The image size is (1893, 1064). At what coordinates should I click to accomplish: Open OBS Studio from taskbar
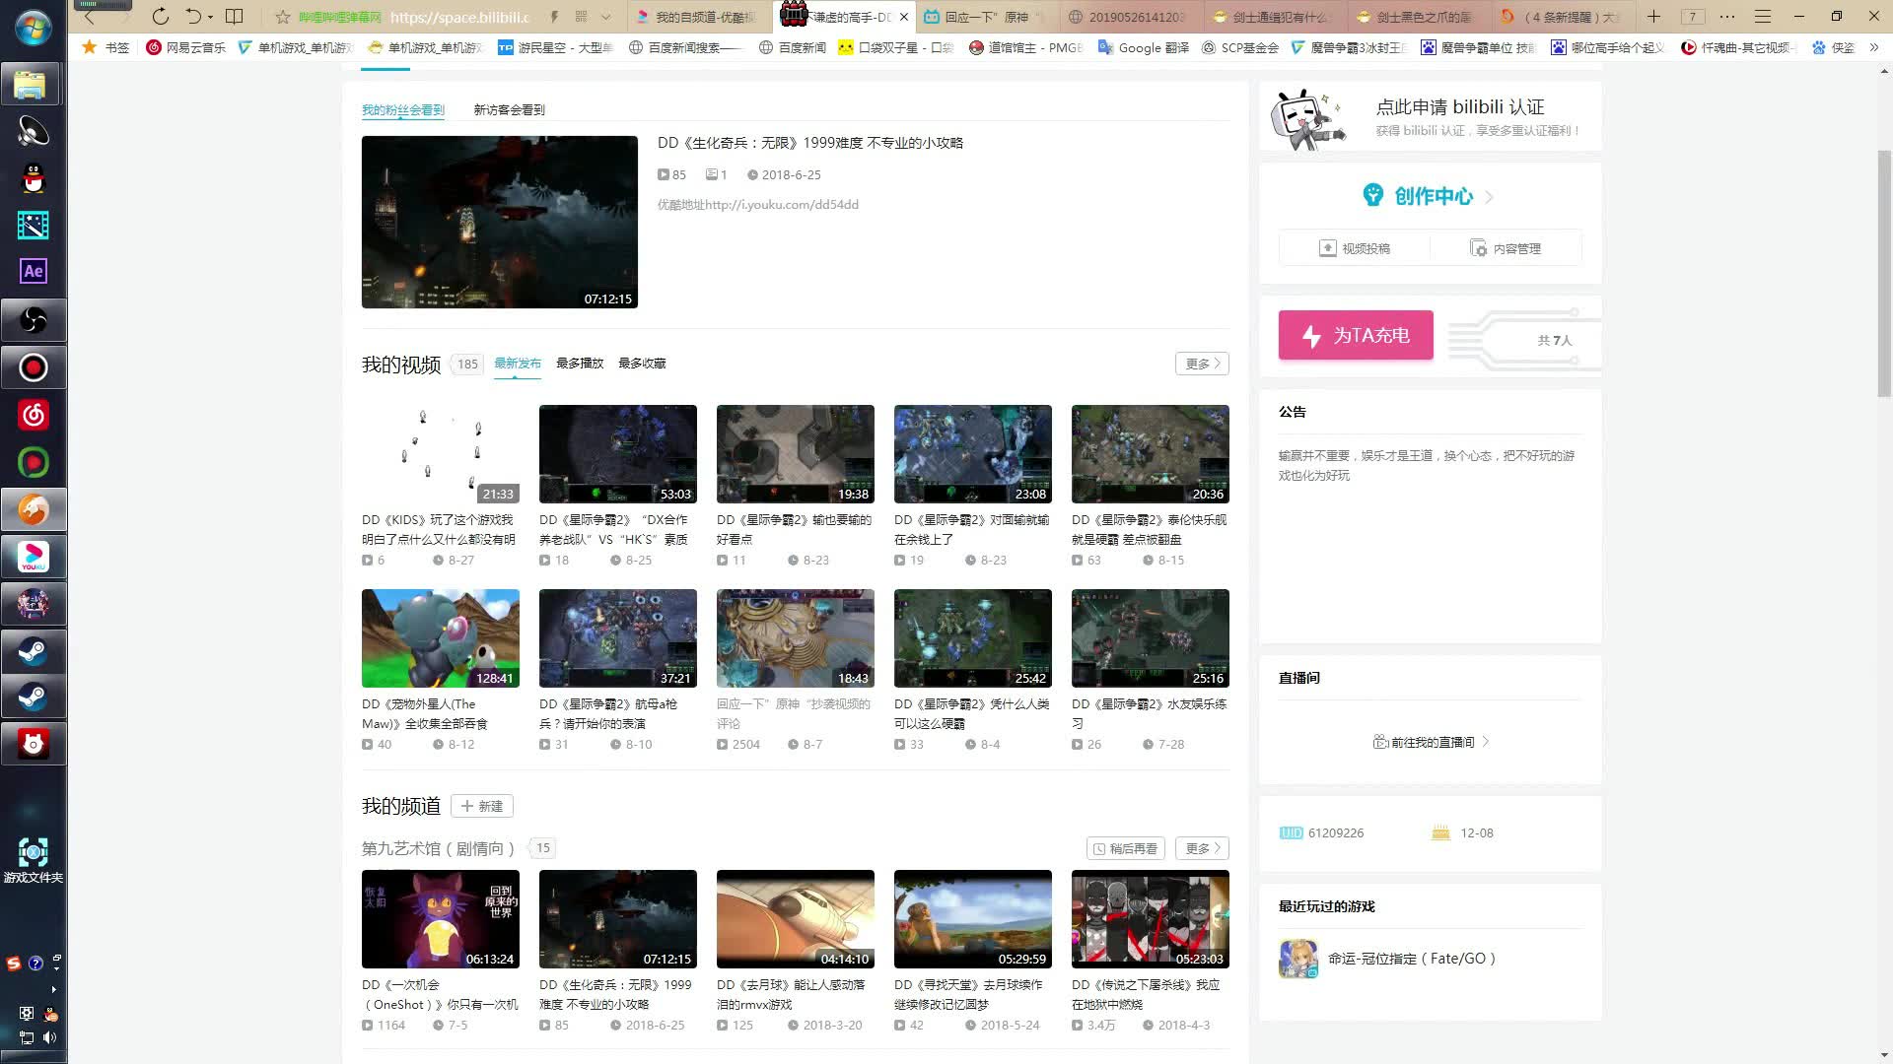pos(33,320)
